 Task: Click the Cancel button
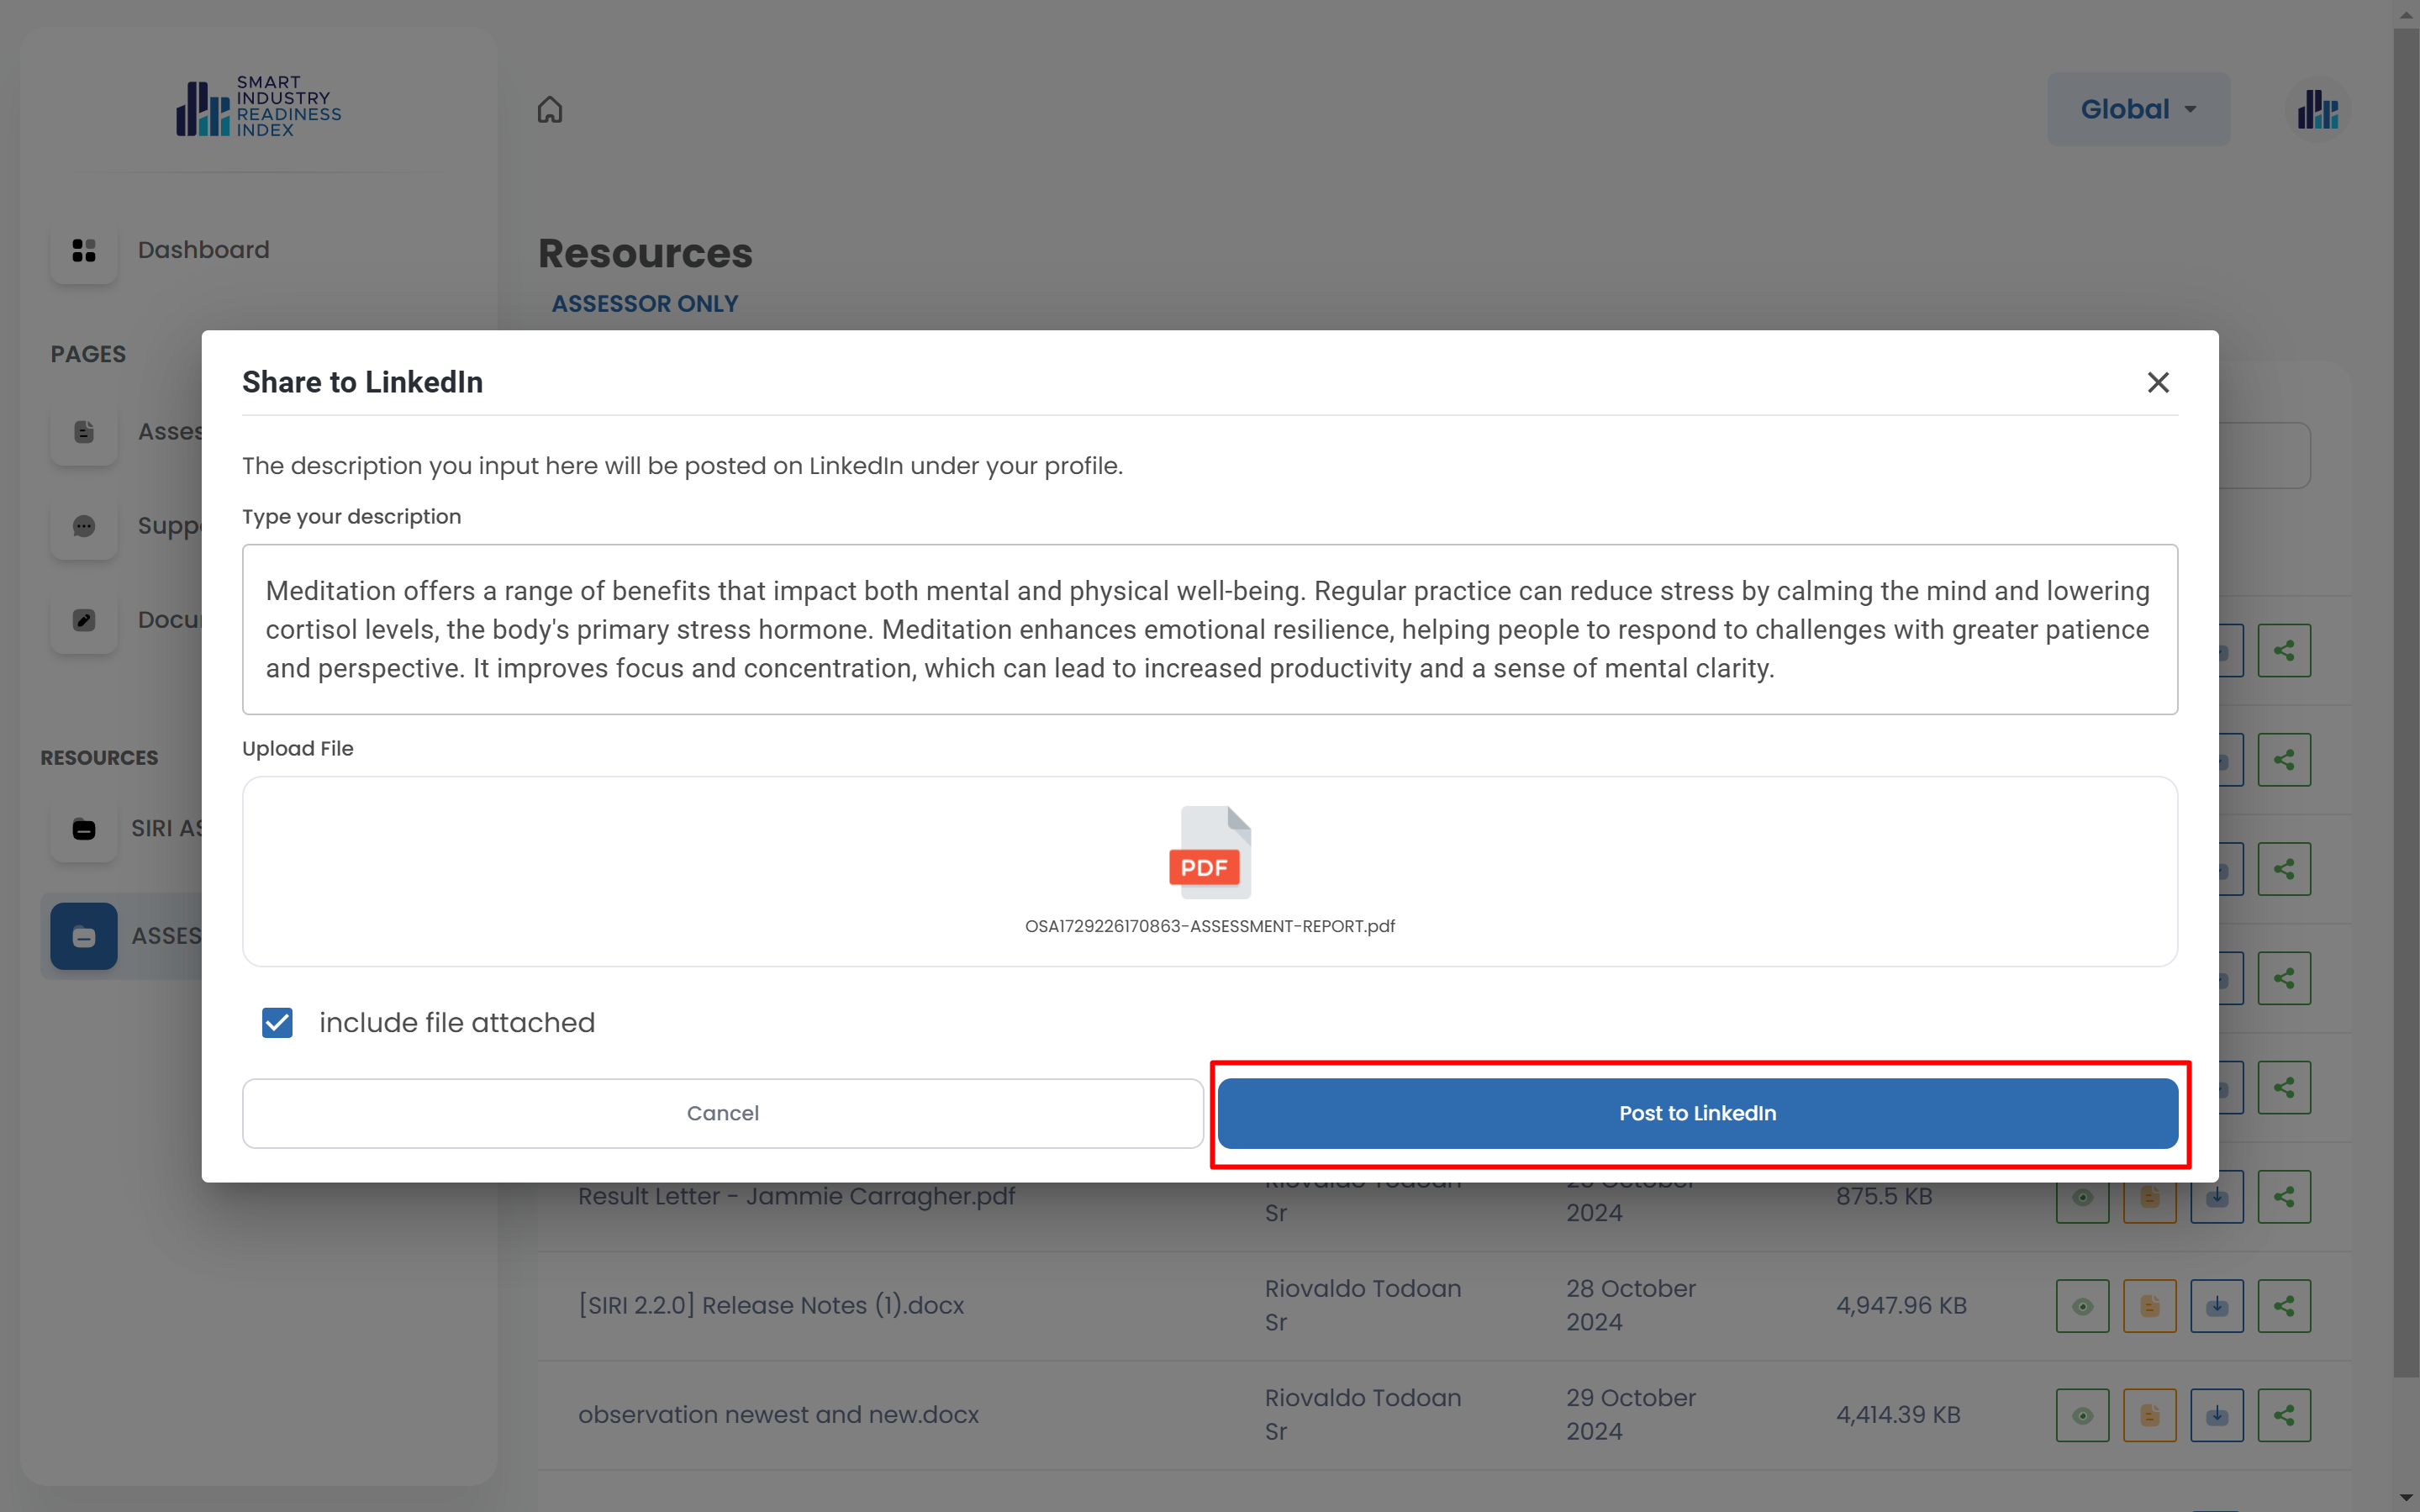tap(722, 1113)
